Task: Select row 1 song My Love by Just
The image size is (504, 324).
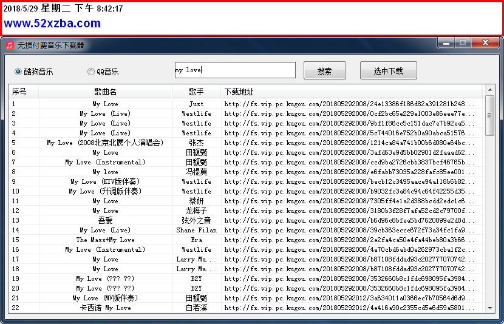Action: 105,104
